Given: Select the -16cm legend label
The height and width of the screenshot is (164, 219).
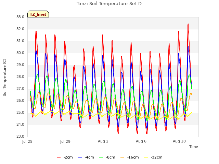Looking at the screenshot, I should (133, 157).
